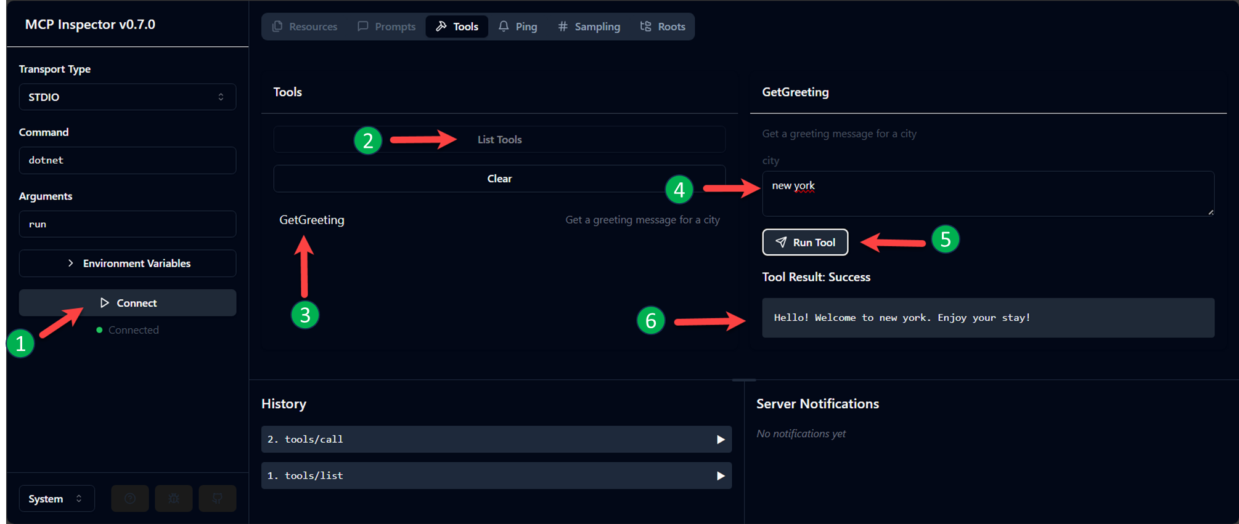The width and height of the screenshot is (1239, 524).
Task: Click the send icon on Run Tool
Action: tap(781, 243)
